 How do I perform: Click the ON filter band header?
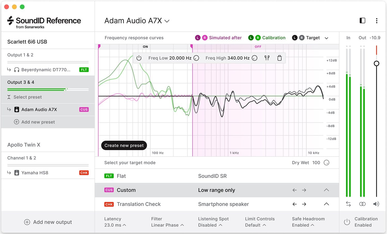pyautogui.click(x=145, y=47)
